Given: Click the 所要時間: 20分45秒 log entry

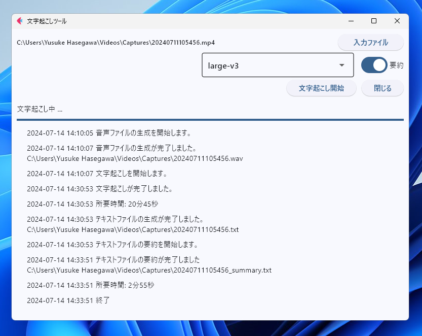Looking at the screenshot, I should click(92, 204).
